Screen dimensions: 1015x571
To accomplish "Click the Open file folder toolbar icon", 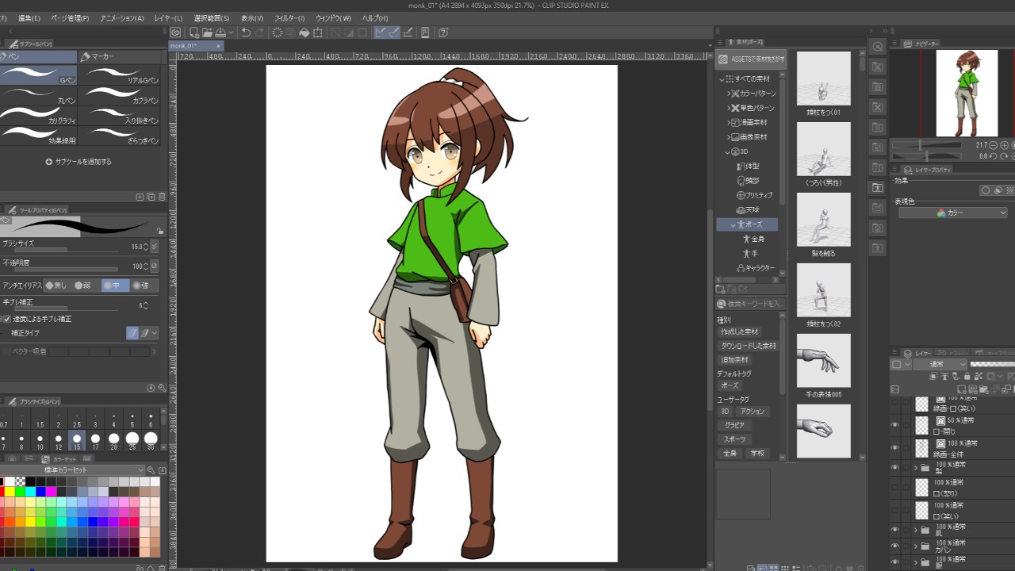I will [x=207, y=33].
